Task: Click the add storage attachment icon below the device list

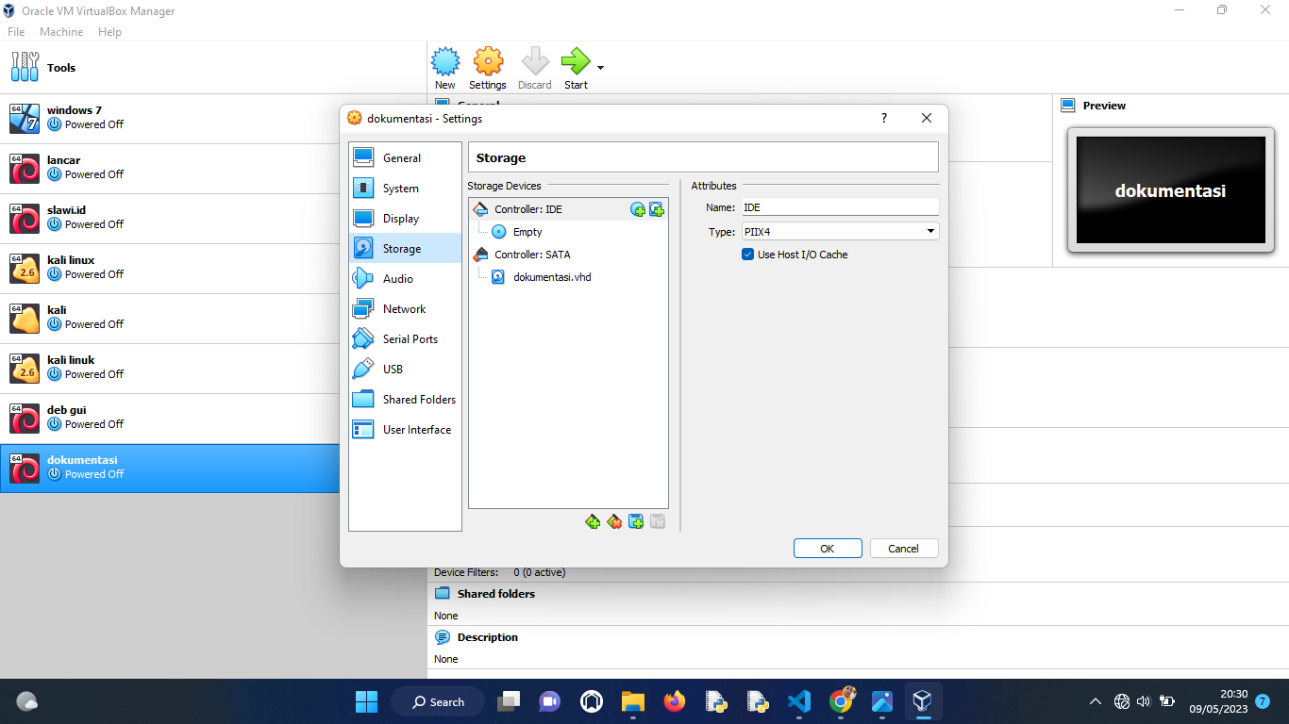Action: [x=636, y=521]
